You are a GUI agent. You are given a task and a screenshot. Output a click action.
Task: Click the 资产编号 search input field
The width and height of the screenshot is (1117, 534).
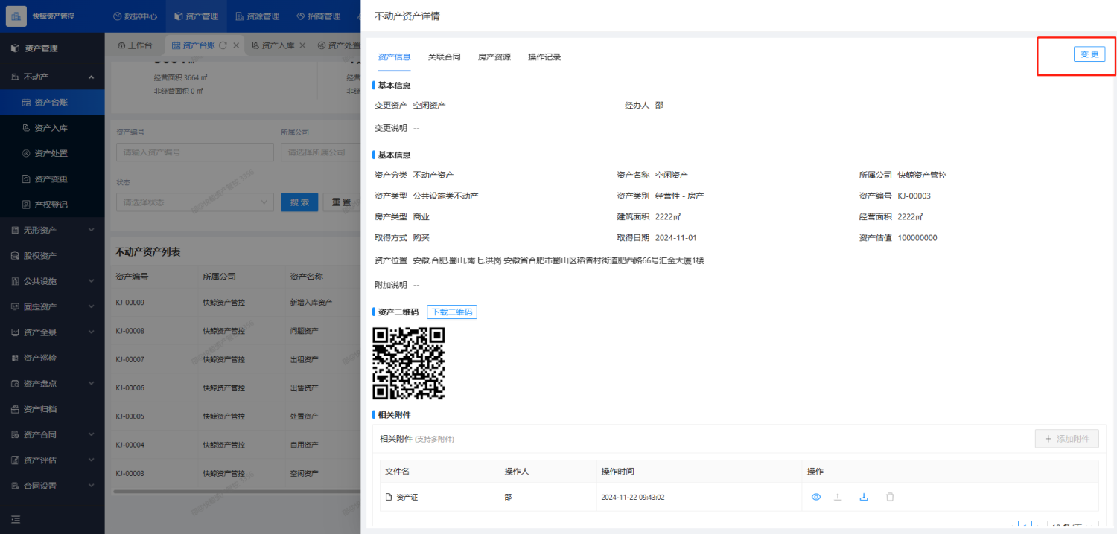[195, 152]
